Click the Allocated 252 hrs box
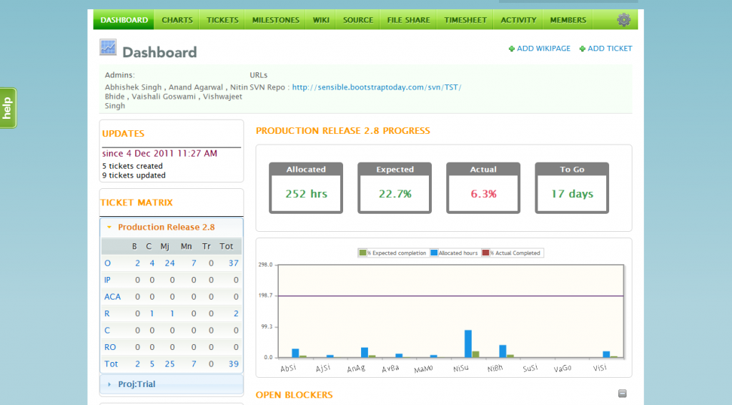The image size is (732, 405). coord(306,187)
